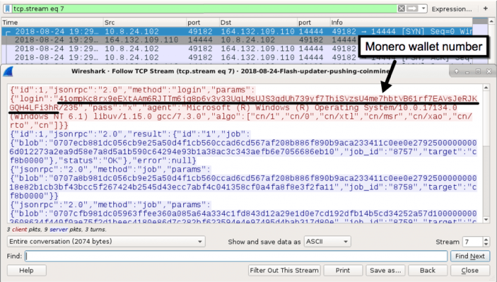Click the Wireshark shark fin icon

click(x=8, y=70)
